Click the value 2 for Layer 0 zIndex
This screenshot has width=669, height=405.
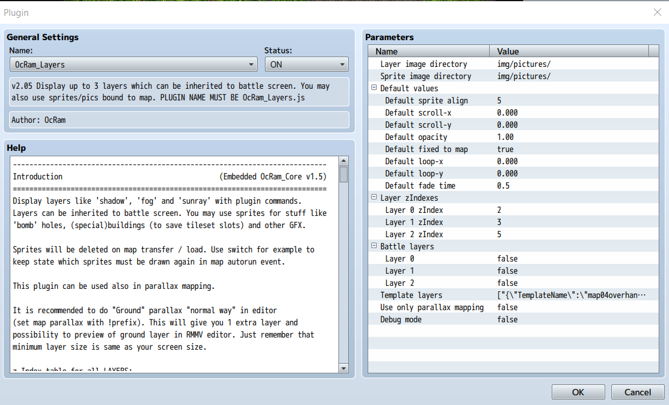(x=499, y=210)
